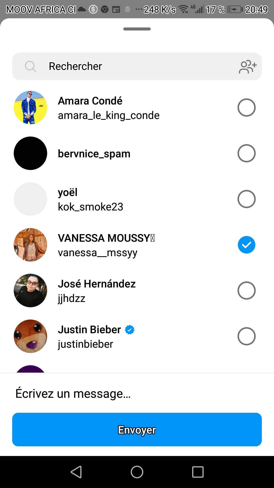Tap the Rechercher search field
This screenshot has width=274, height=488.
point(137,66)
